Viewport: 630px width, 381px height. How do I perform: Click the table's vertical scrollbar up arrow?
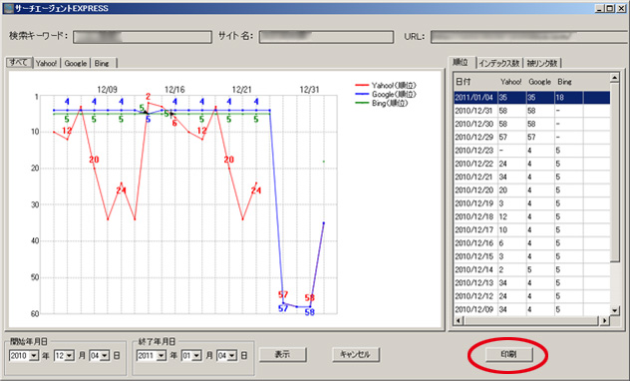(615, 78)
